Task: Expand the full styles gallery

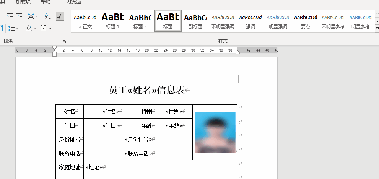Action: pyautogui.click(x=376, y=28)
